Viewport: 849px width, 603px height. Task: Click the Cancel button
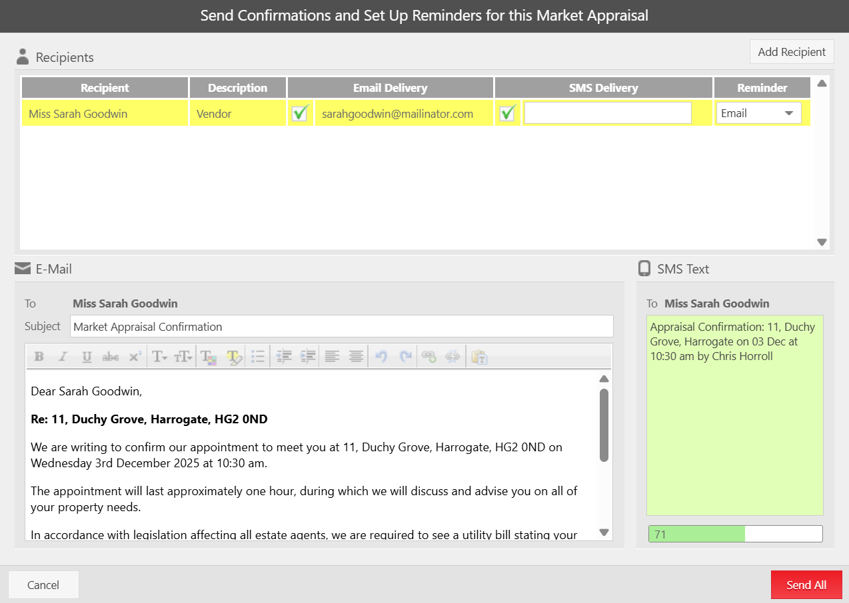(x=43, y=585)
